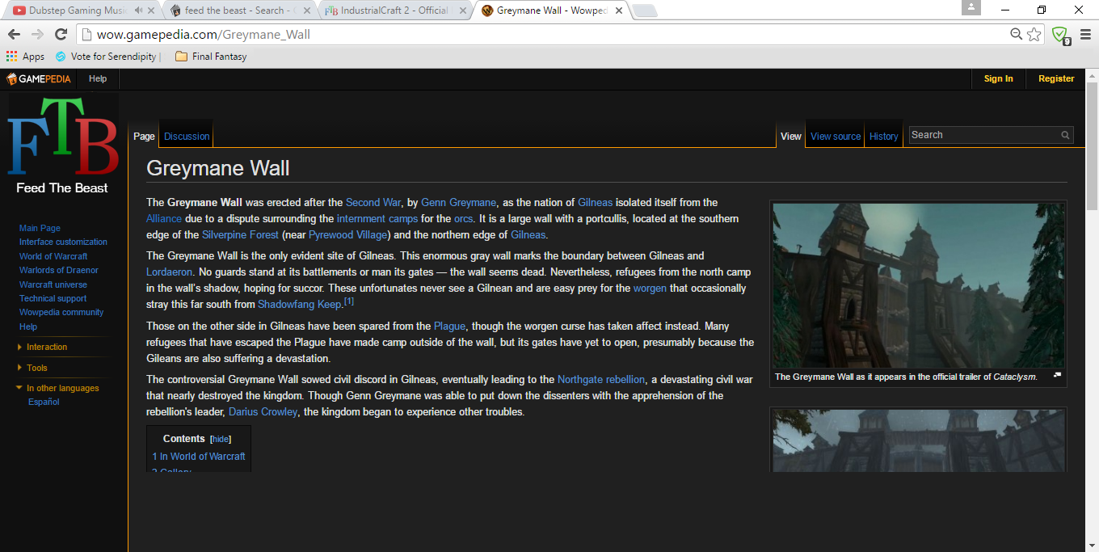The width and height of the screenshot is (1099, 552).
Task: Open Wowpedia community sidebar link
Action: coord(61,312)
